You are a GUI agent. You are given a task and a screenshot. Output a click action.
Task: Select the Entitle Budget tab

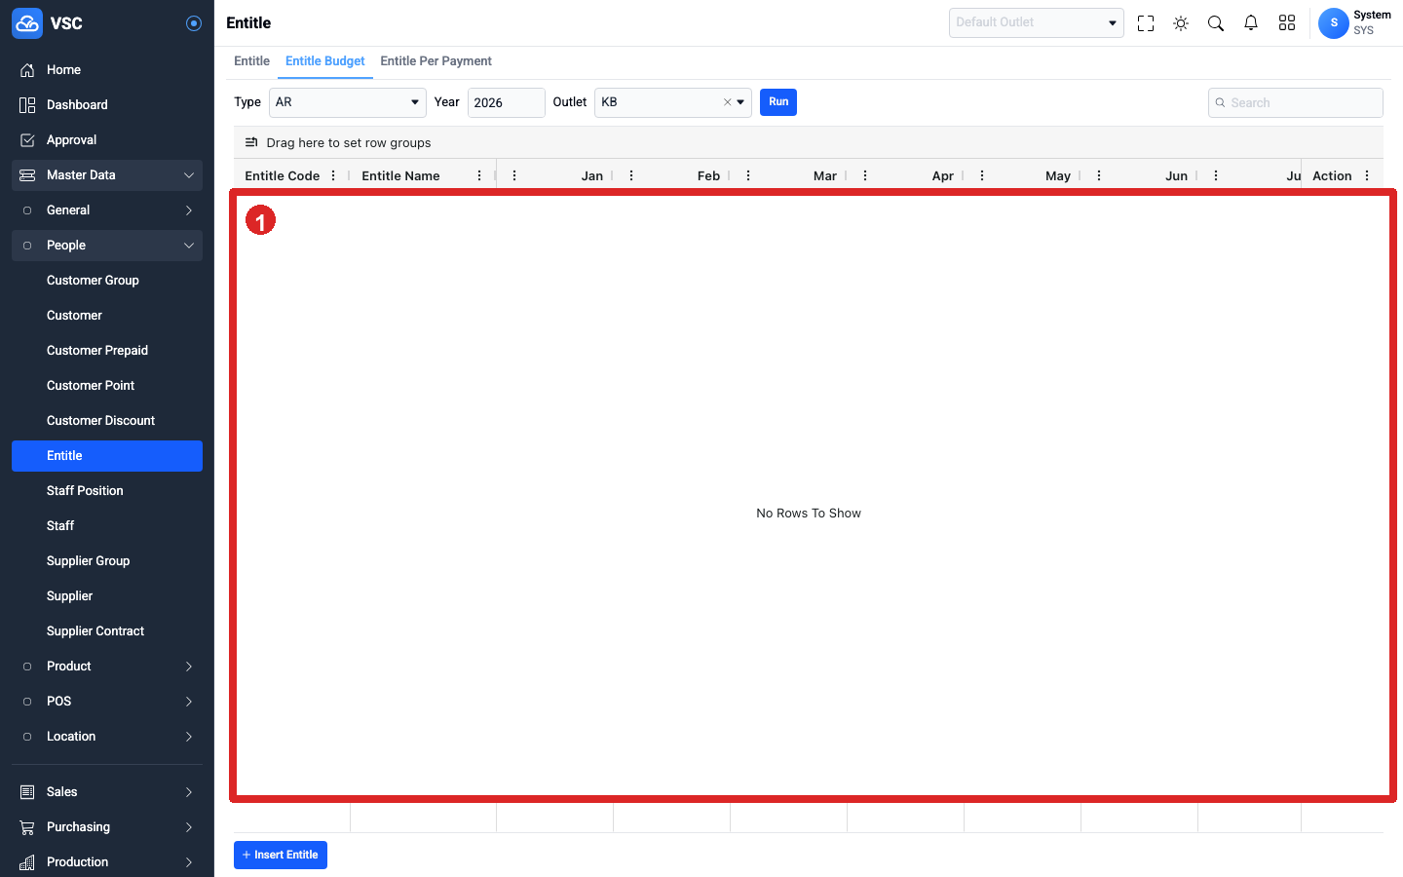click(x=325, y=60)
